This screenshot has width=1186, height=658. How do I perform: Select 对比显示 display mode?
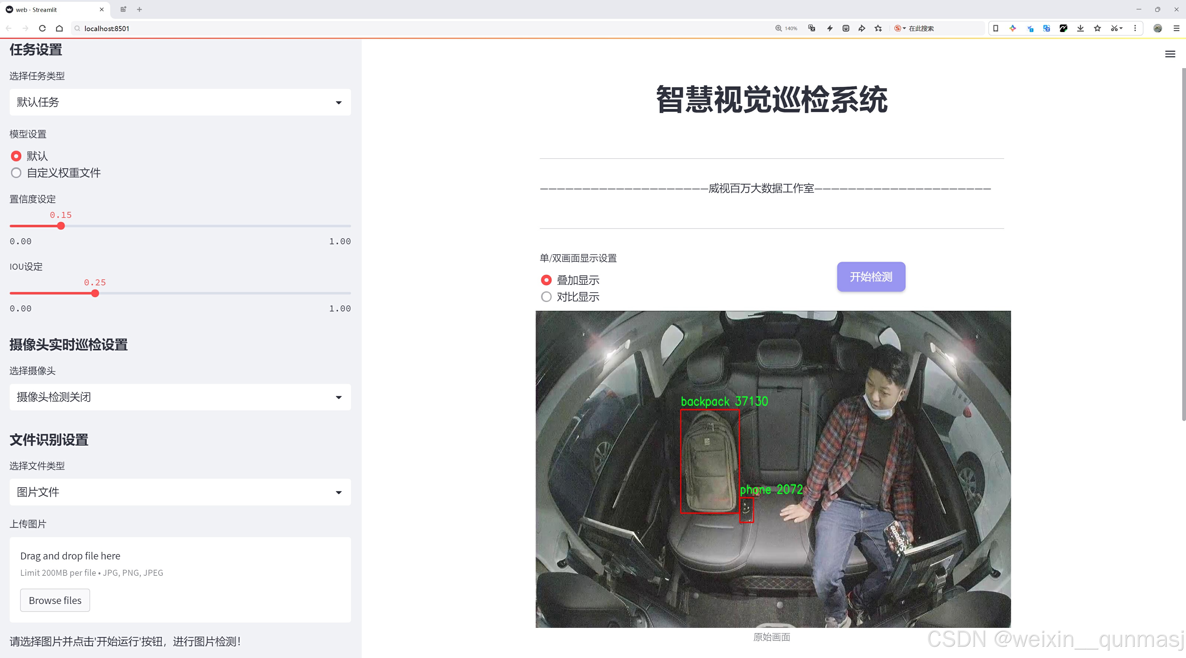coord(546,297)
